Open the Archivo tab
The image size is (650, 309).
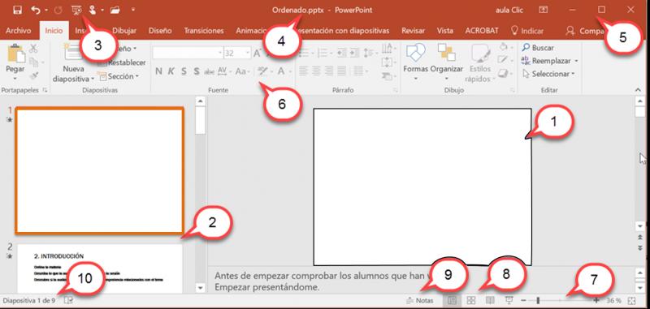18,31
